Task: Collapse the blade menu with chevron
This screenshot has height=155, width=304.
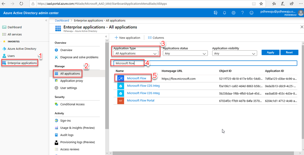Action: (x=106, y=36)
